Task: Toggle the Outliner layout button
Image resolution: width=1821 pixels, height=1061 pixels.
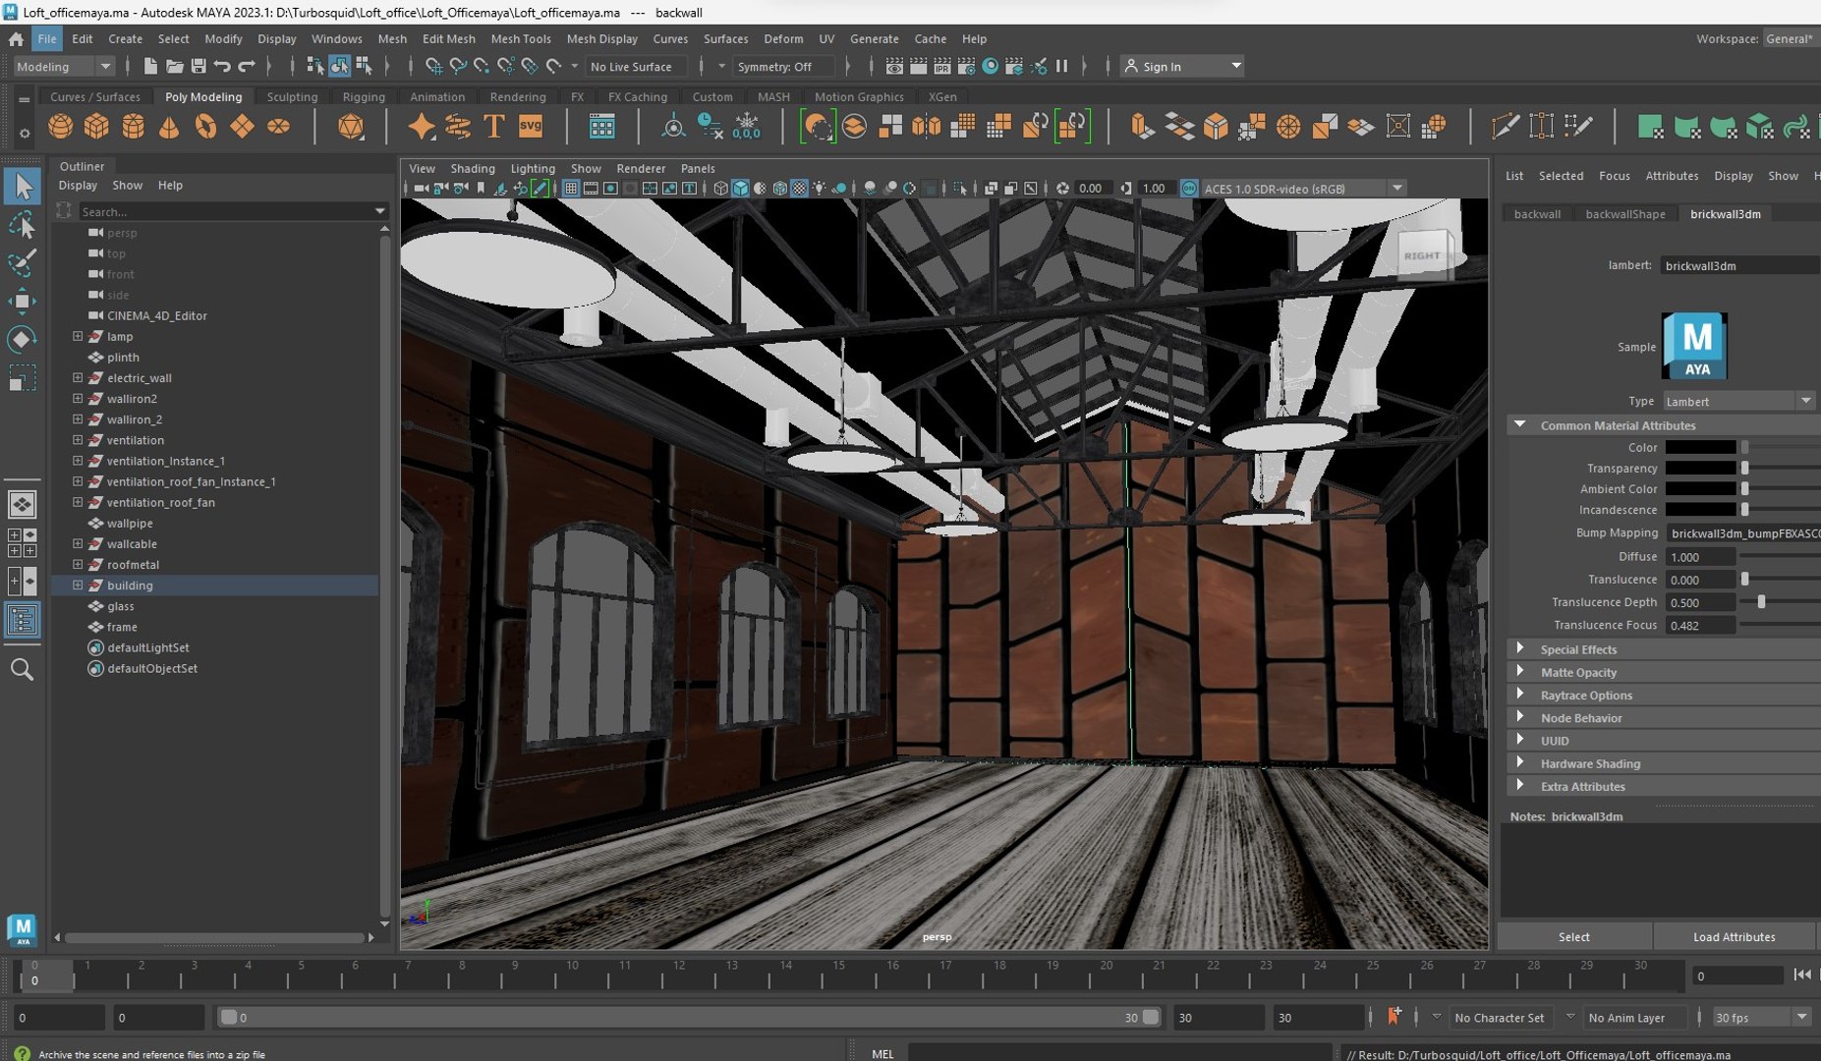Action: 22,621
